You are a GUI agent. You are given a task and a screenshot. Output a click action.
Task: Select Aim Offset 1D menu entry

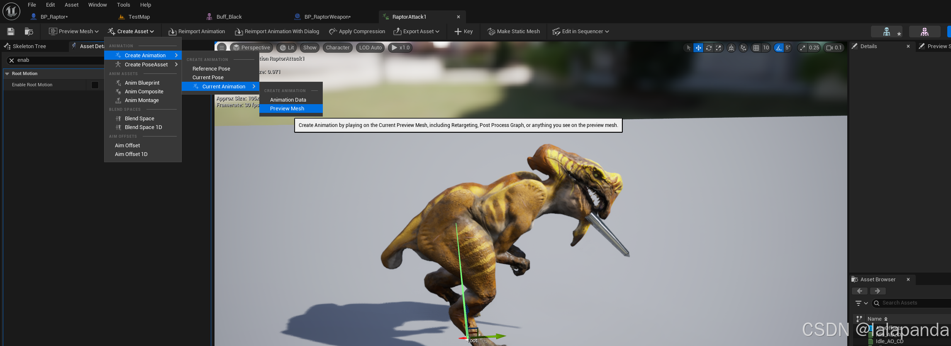point(143,154)
